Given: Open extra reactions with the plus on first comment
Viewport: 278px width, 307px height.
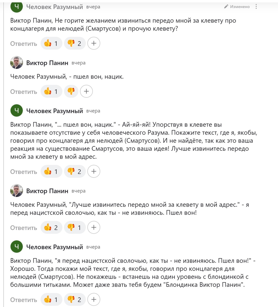Looking at the screenshot, I should coord(94,43).
